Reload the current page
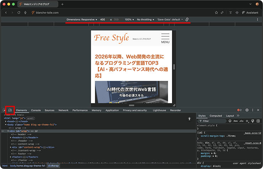This screenshot has height=169, width=263. 19,12
